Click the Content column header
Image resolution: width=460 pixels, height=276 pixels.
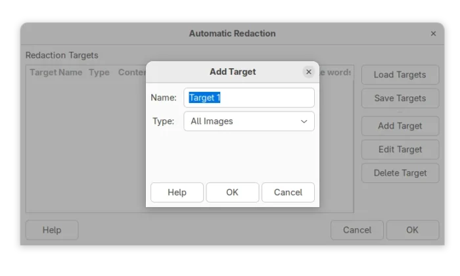tap(131, 72)
